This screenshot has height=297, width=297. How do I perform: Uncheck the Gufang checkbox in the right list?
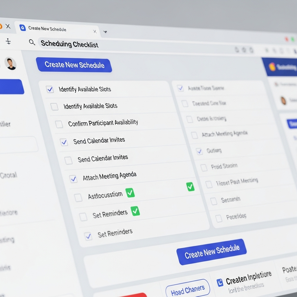pyautogui.click(x=199, y=151)
